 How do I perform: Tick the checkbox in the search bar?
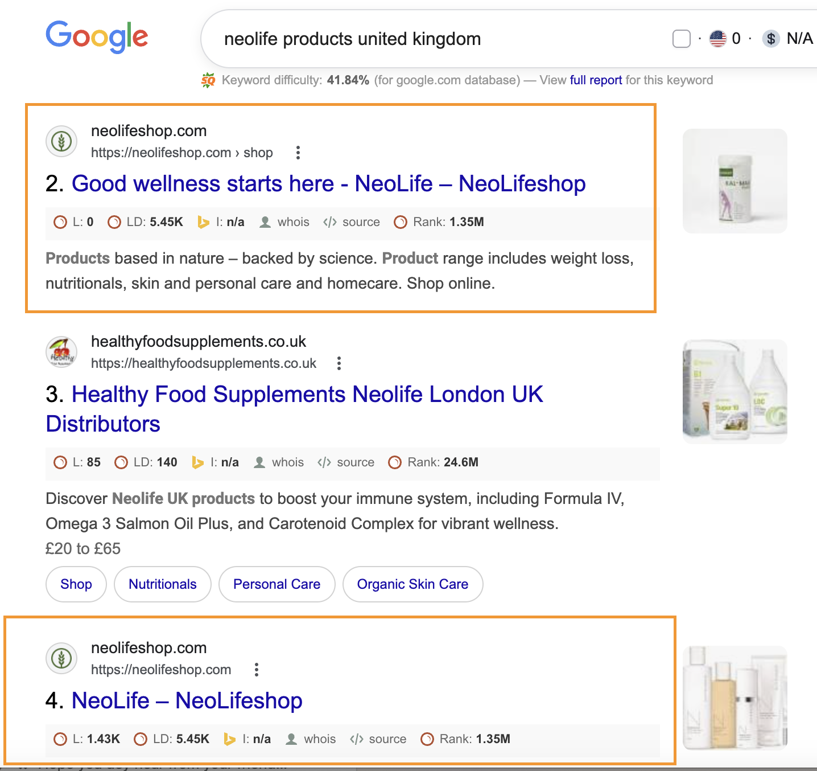tap(681, 39)
